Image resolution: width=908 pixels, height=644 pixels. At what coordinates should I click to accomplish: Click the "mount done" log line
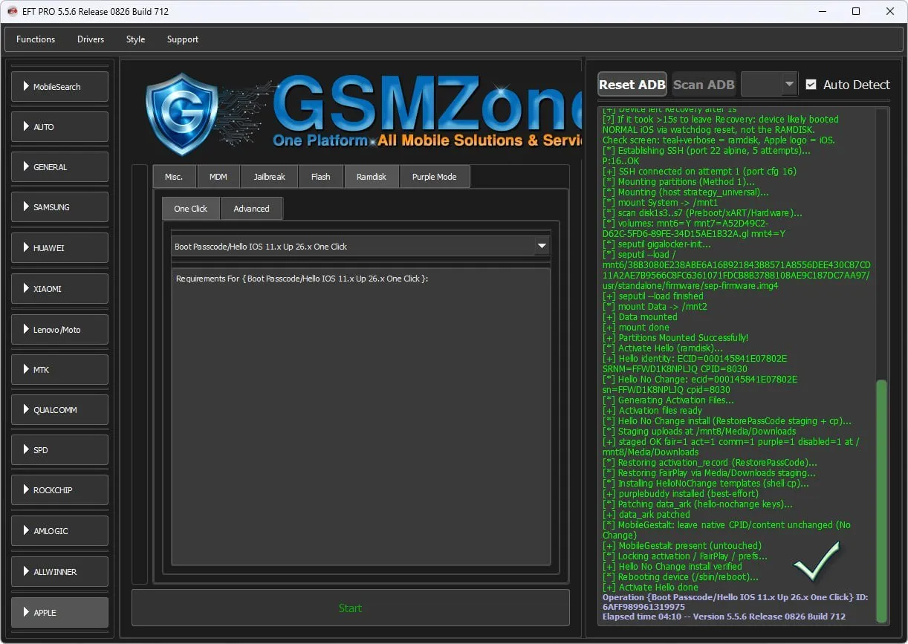pos(636,327)
